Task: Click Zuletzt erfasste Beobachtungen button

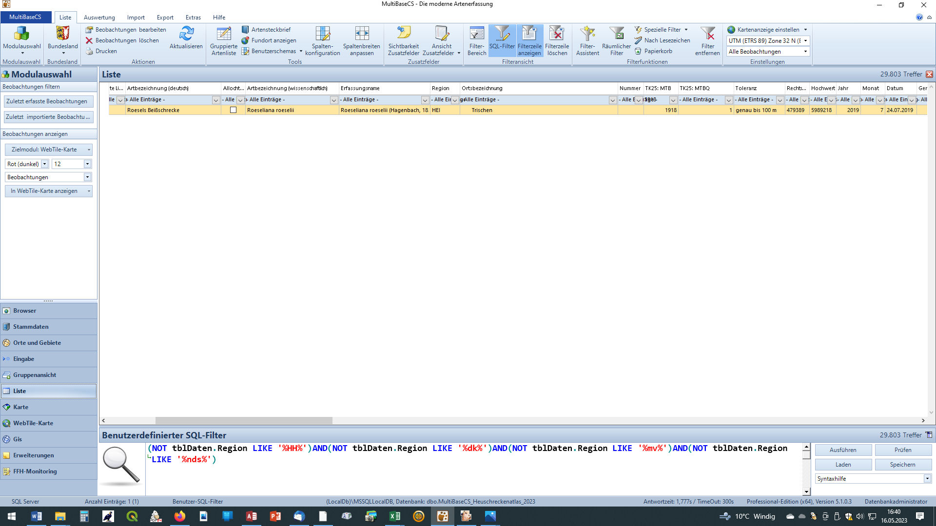Action: 48,101
